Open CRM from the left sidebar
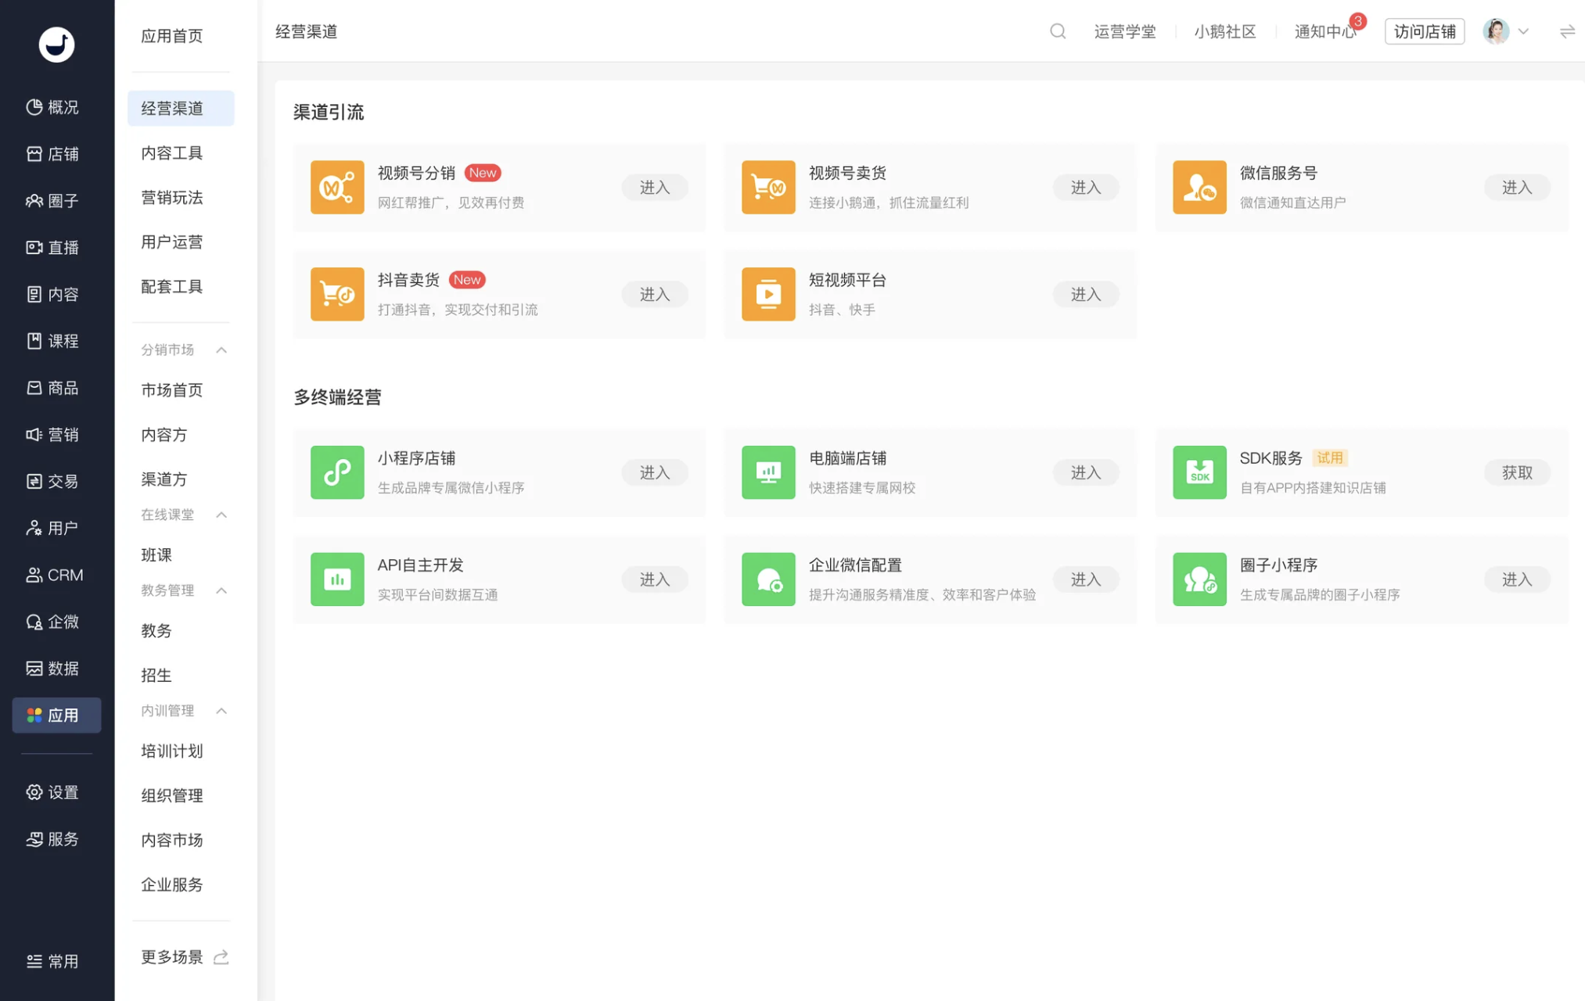The image size is (1585, 1001). pos(55,574)
